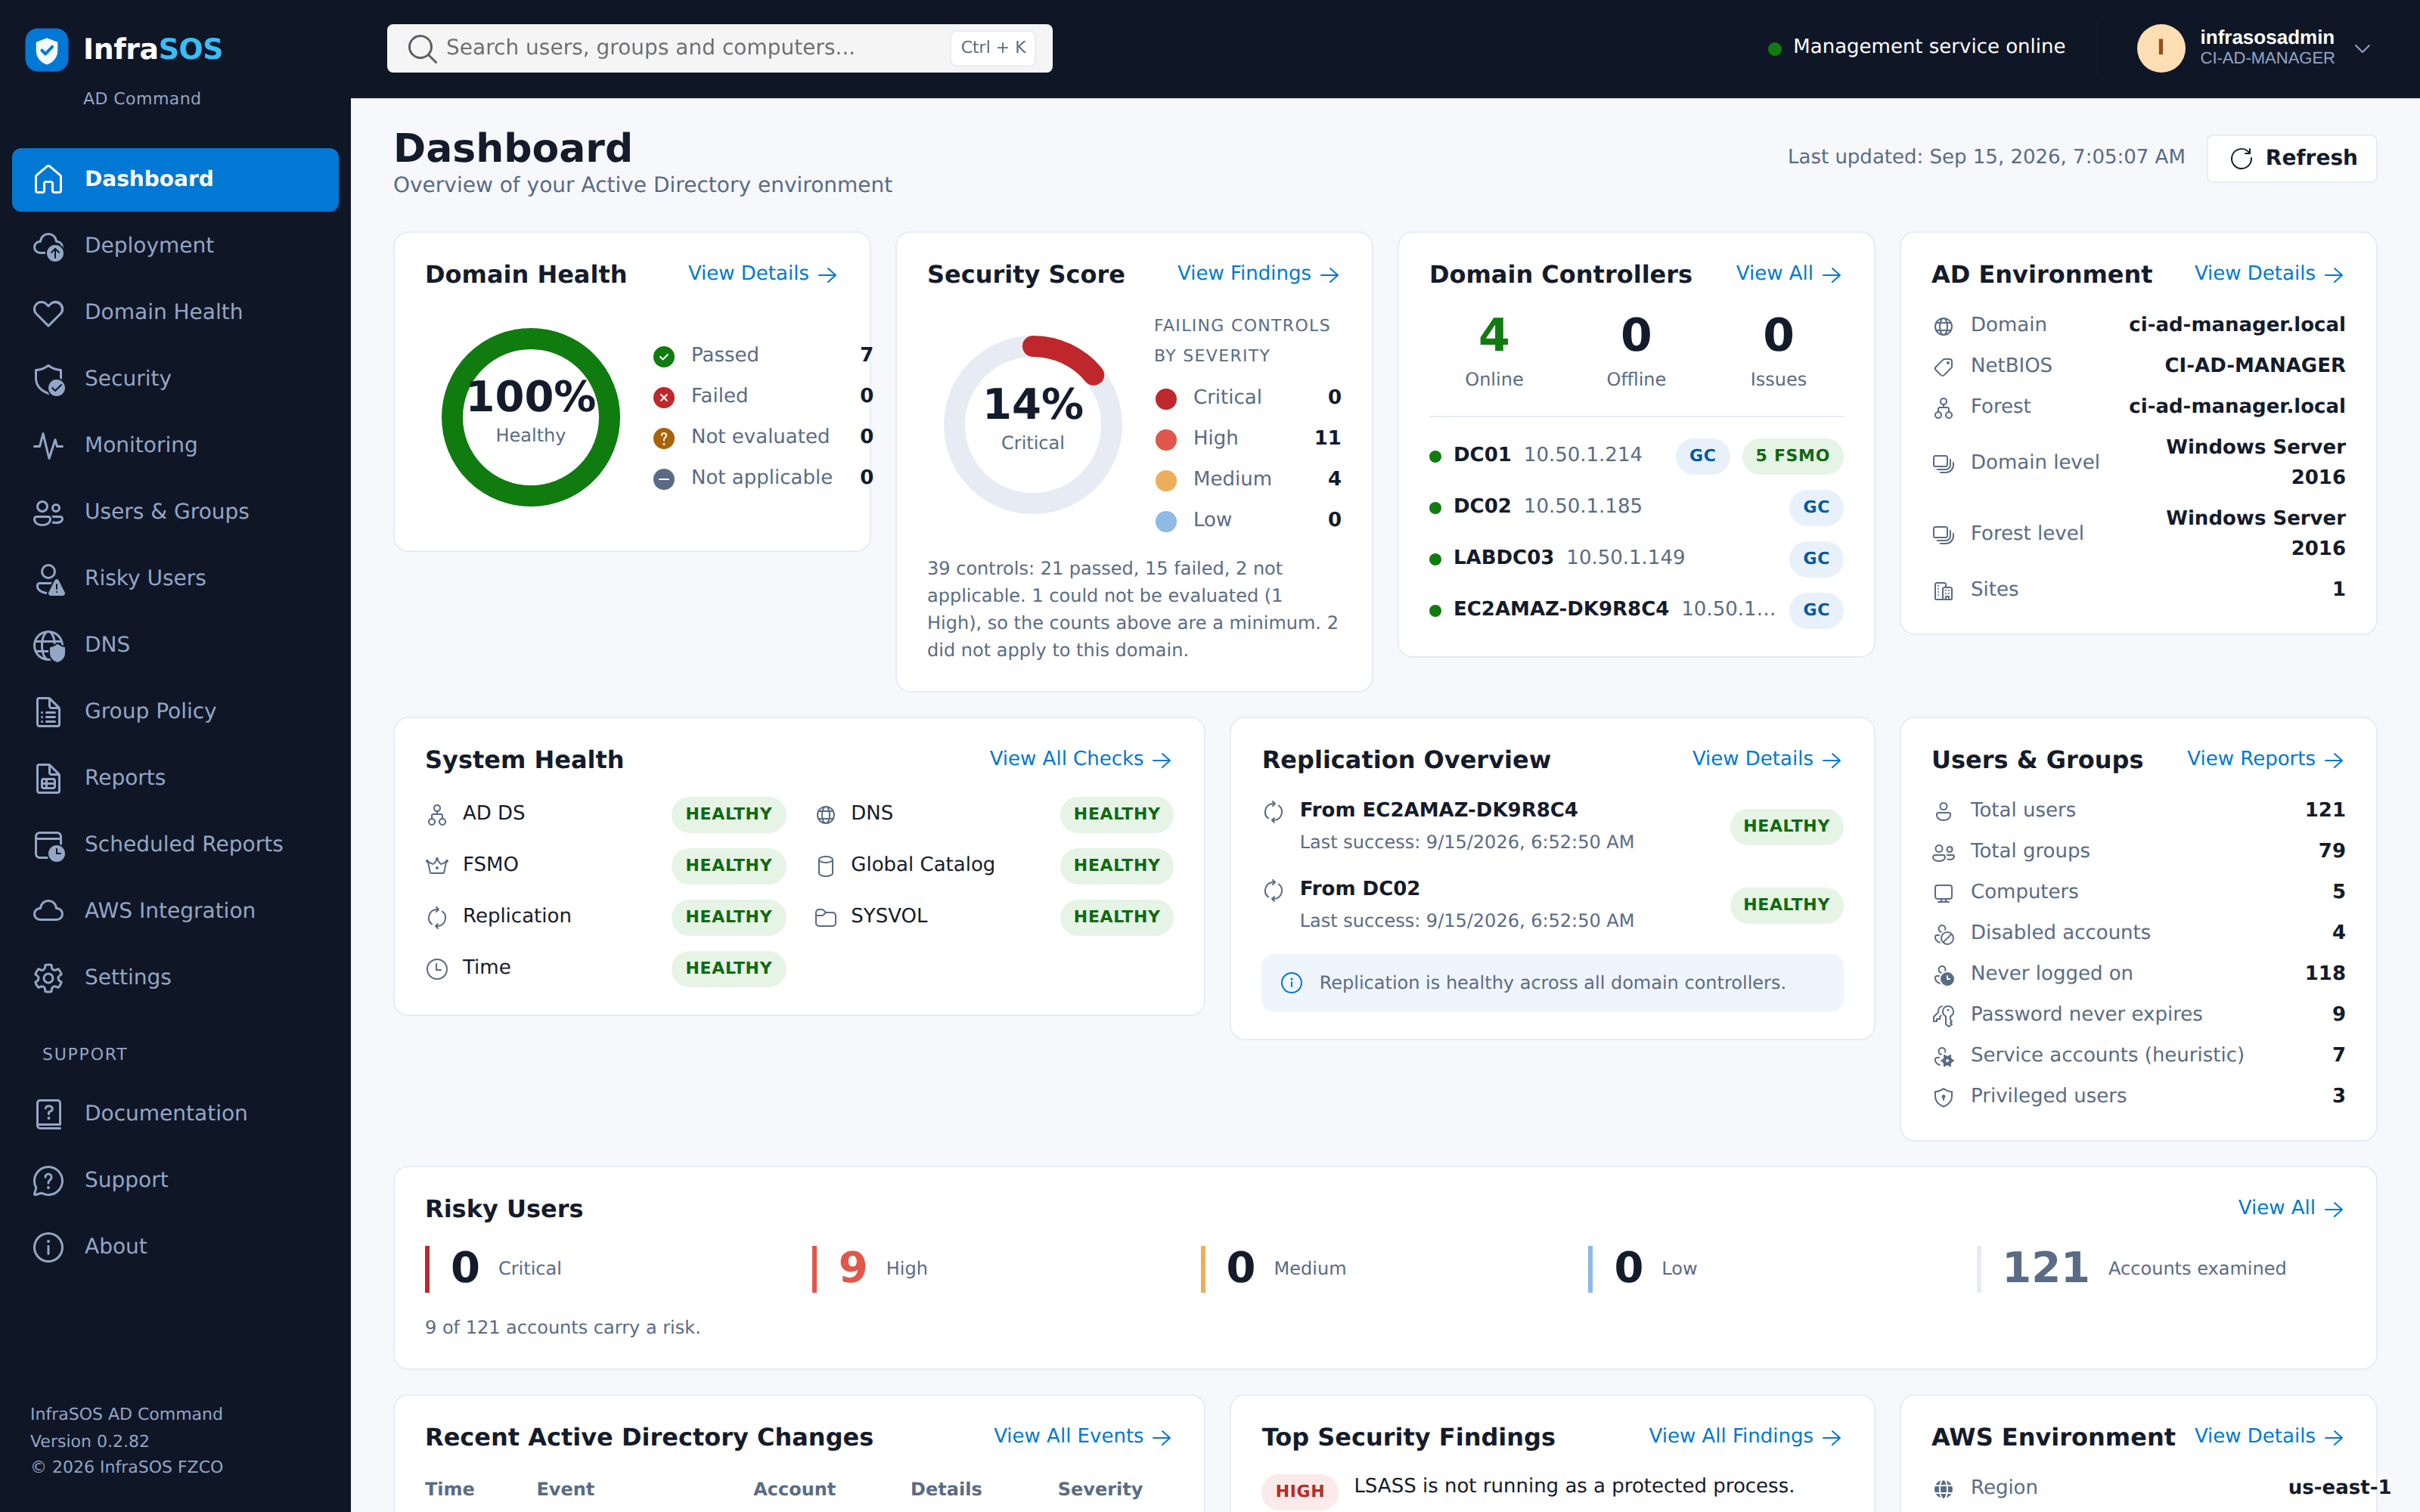Open the AWS Integration menu label
The image size is (2420, 1512).
(170, 911)
